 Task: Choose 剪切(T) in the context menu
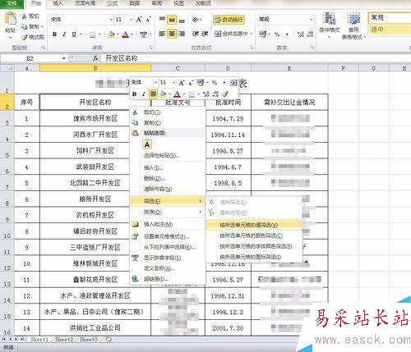click(168, 112)
